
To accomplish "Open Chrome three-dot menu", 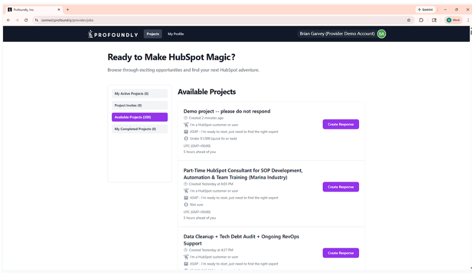I will click(x=468, y=20).
